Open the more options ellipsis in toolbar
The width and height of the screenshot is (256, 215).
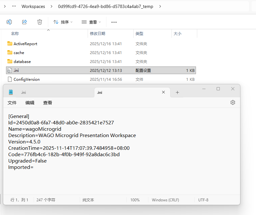(114, 22)
